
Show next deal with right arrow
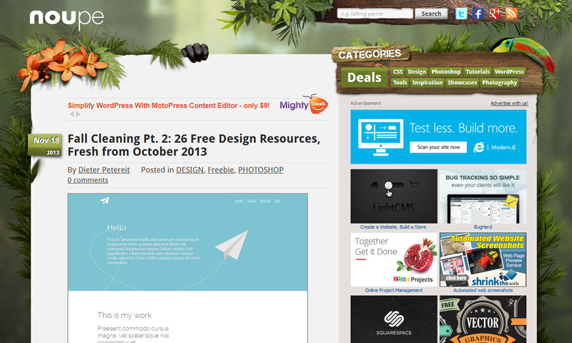tap(78, 114)
